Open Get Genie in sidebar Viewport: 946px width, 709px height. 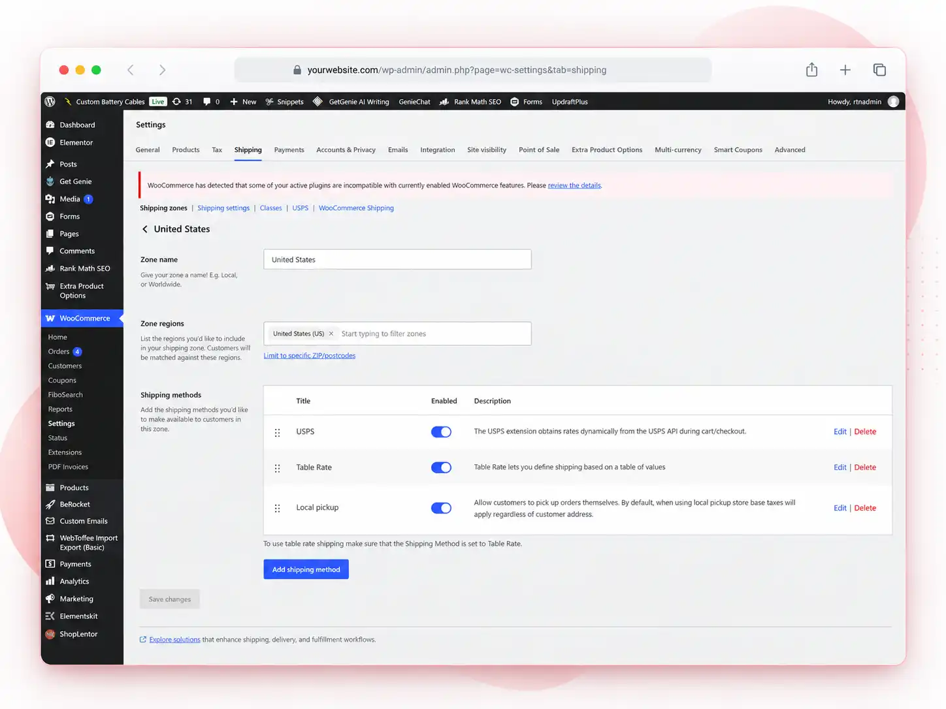tap(76, 181)
